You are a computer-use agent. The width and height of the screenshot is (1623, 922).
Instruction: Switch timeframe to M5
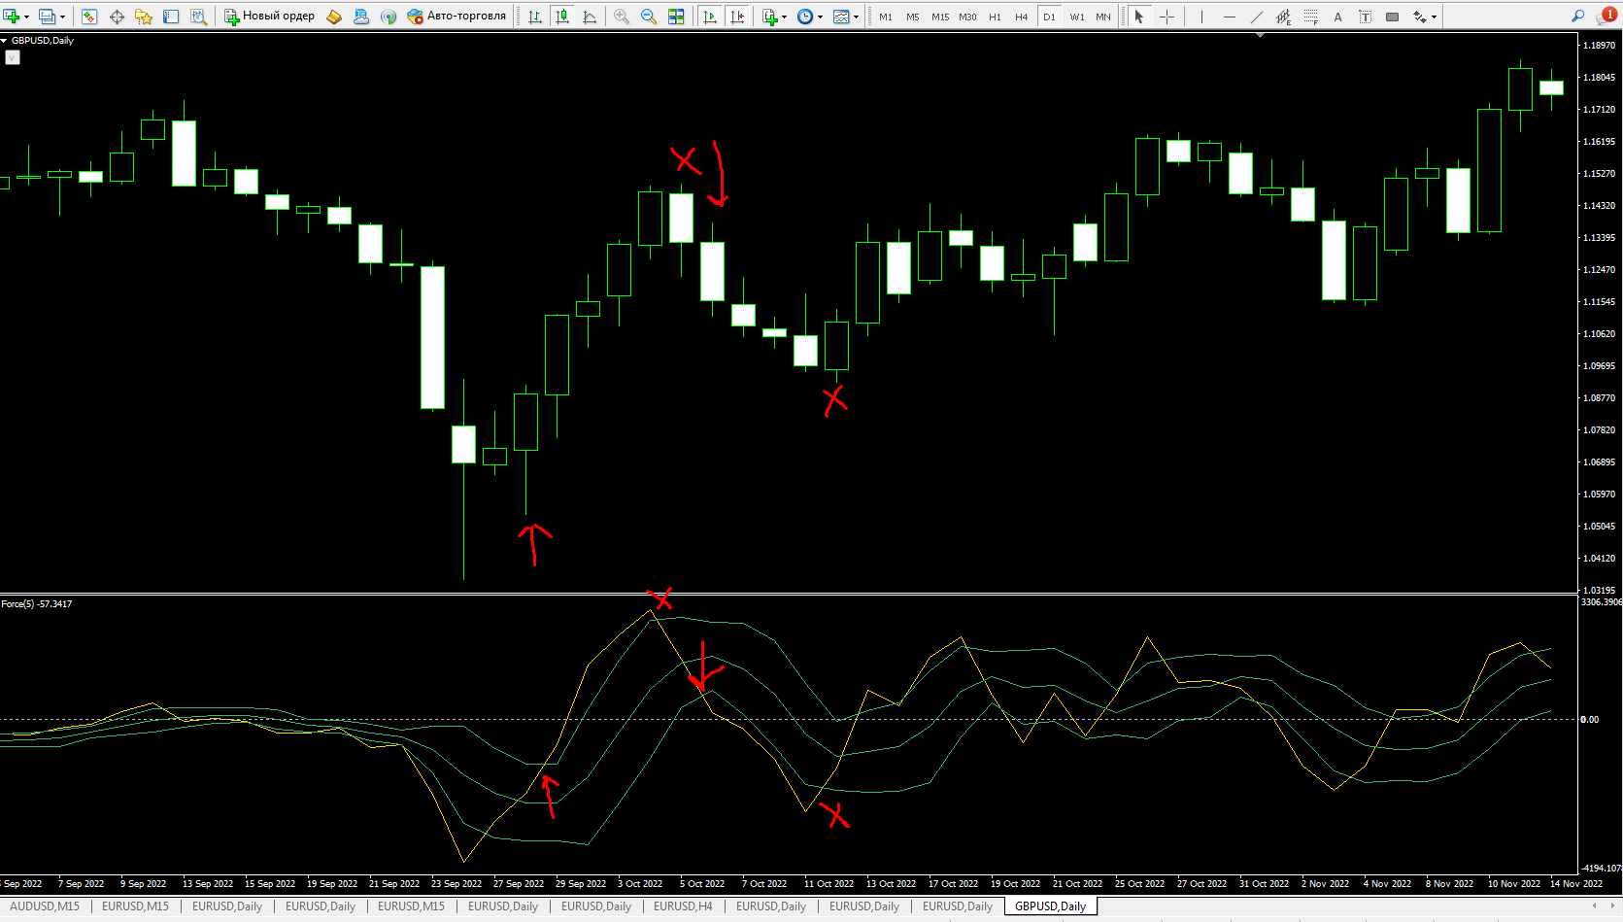913,17
